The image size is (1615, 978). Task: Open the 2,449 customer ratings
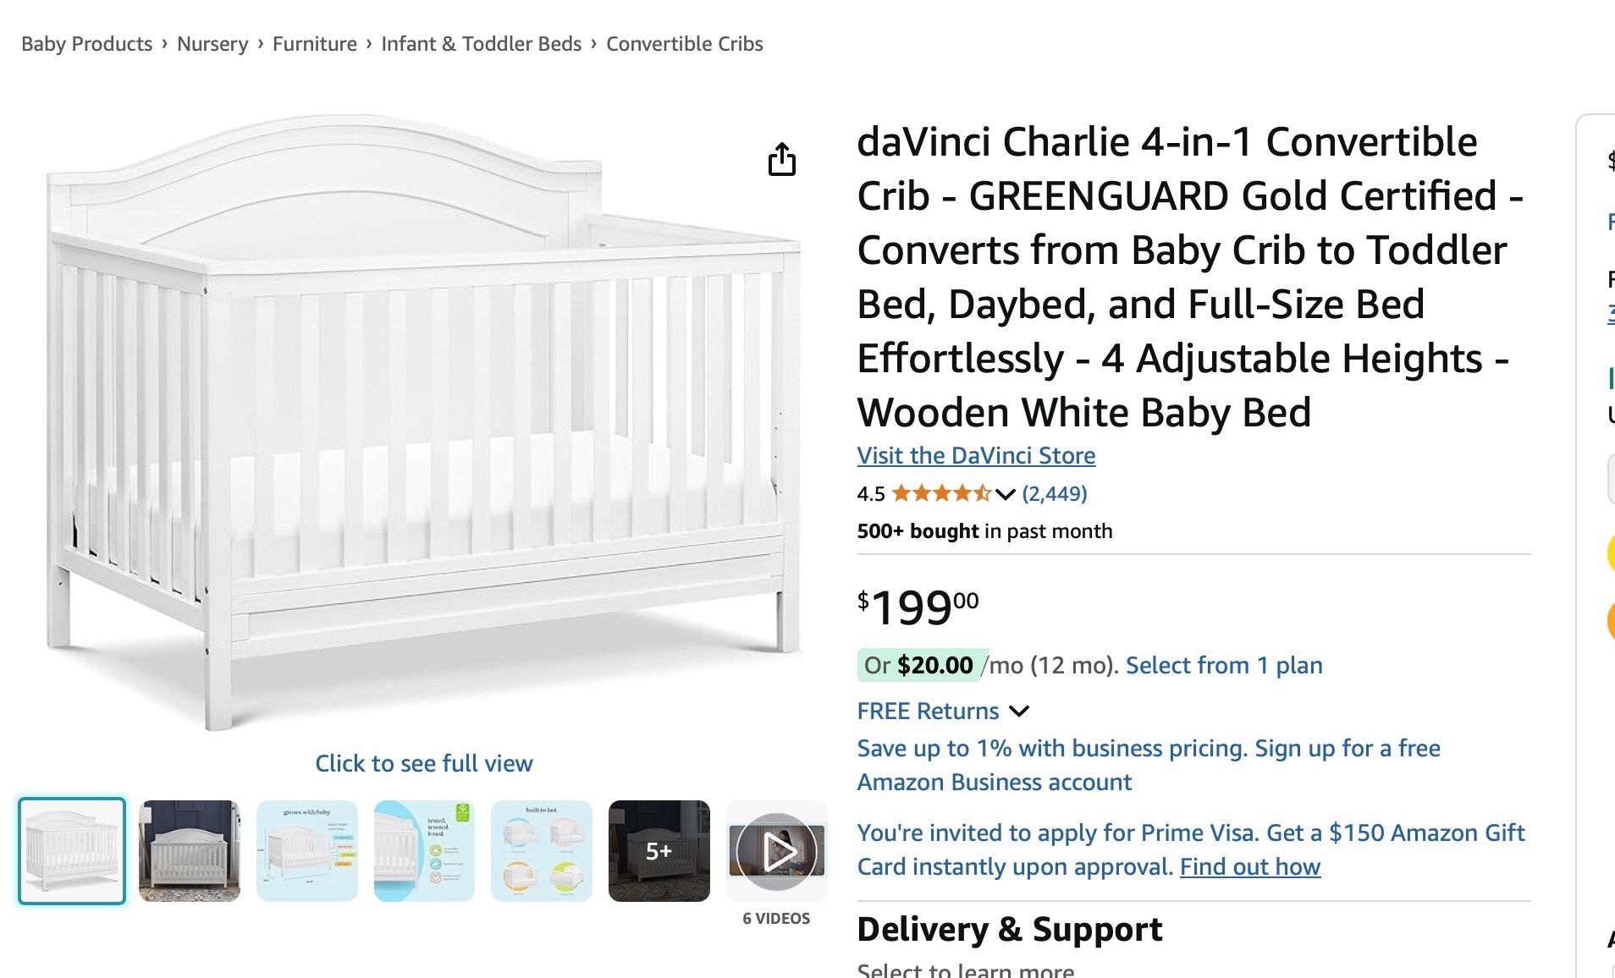point(1052,493)
